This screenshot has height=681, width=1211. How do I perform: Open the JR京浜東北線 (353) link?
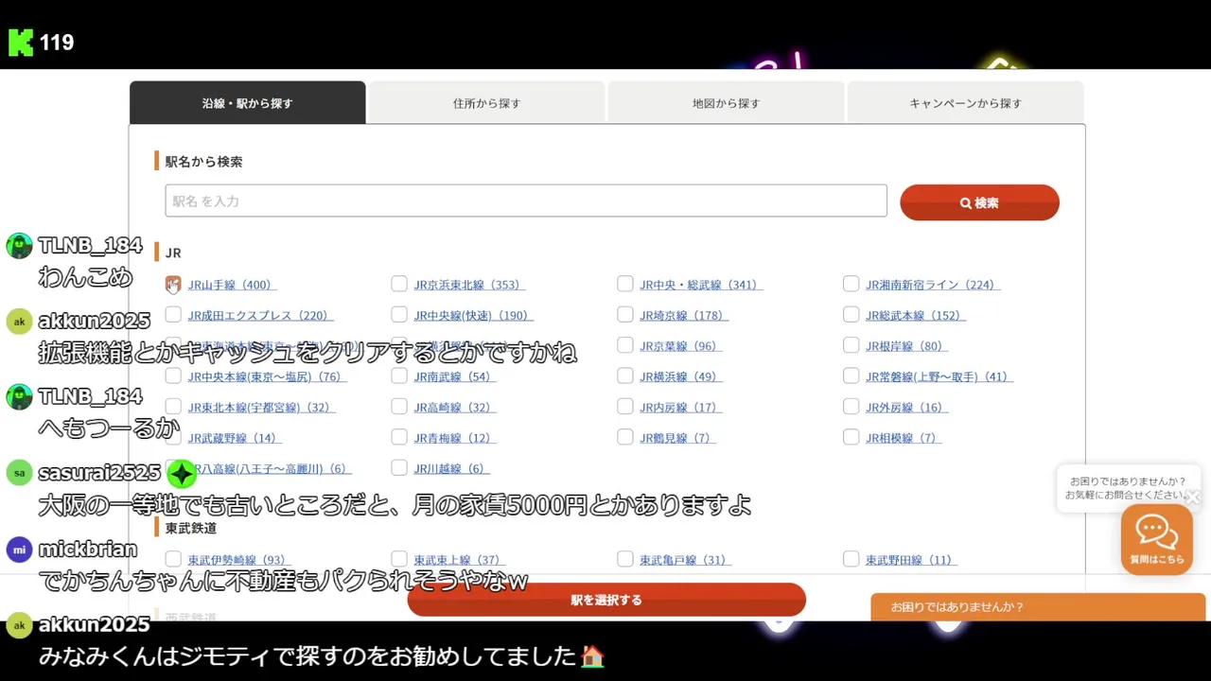point(469,285)
